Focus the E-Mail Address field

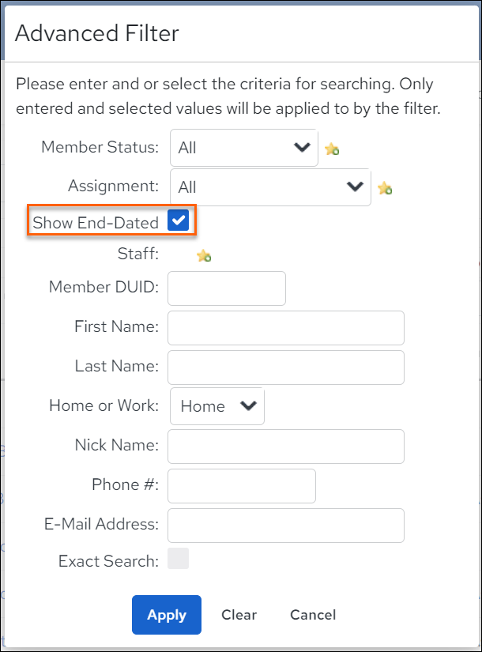tap(286, 526)
